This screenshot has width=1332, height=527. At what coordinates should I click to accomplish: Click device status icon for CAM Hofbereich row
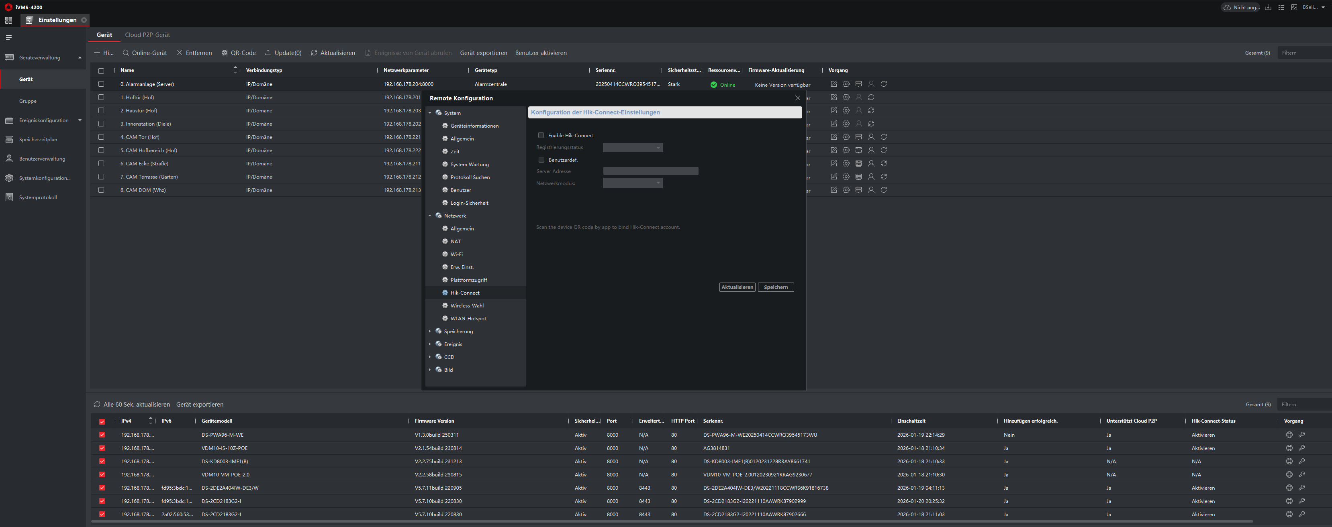[858, 151]
